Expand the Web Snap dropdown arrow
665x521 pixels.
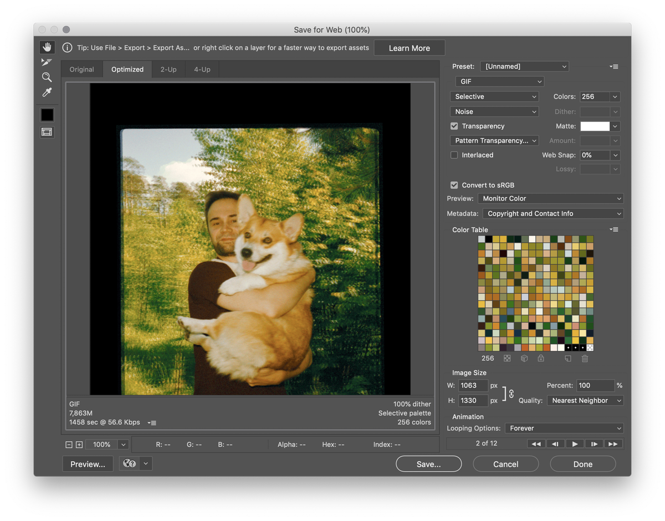pos(615,155)
